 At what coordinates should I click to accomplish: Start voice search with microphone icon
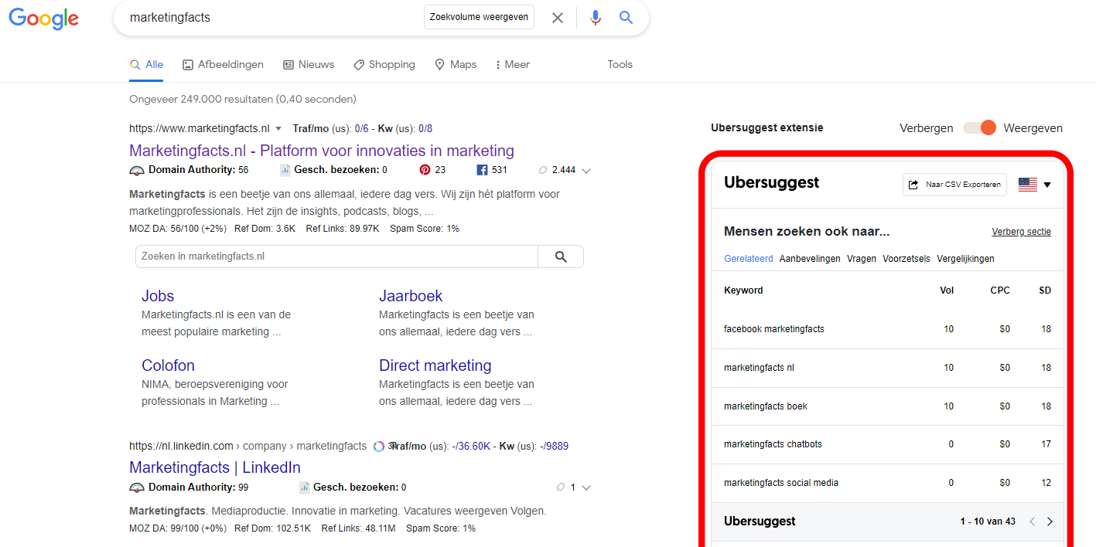pyautogui.click(x=595, y=18)
